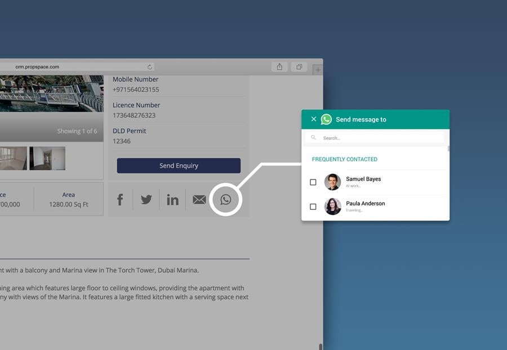Click the browser reload icon
507x350 pixels.
click(150, 67)
